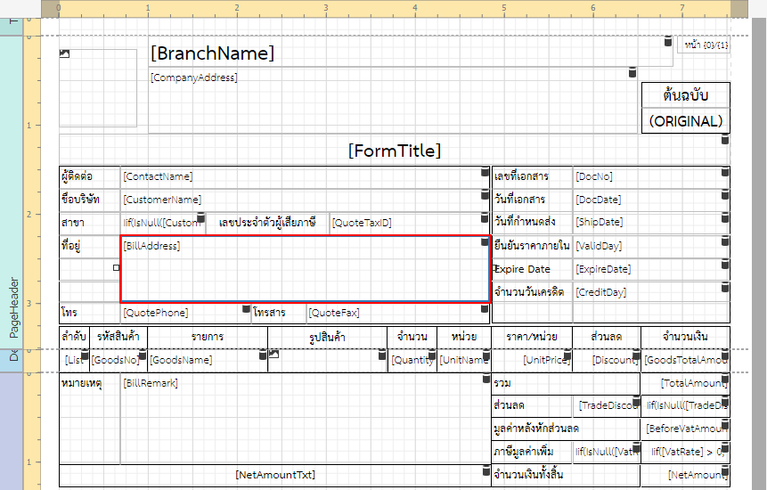Select the [DocNo] field
Image resolution: width=767 pixels, height=490 pixels.
tap(651, 176)
